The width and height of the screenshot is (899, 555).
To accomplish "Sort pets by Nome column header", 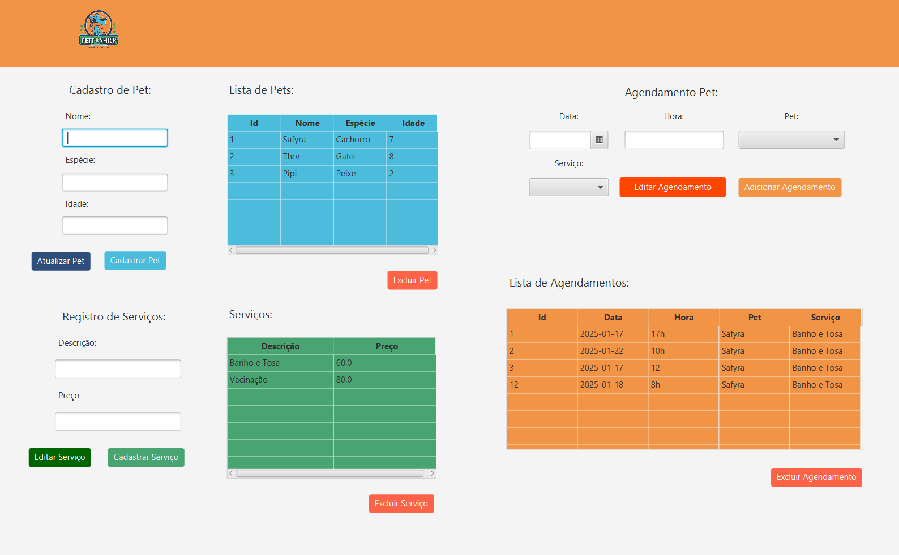I will [x=307, y=123].
